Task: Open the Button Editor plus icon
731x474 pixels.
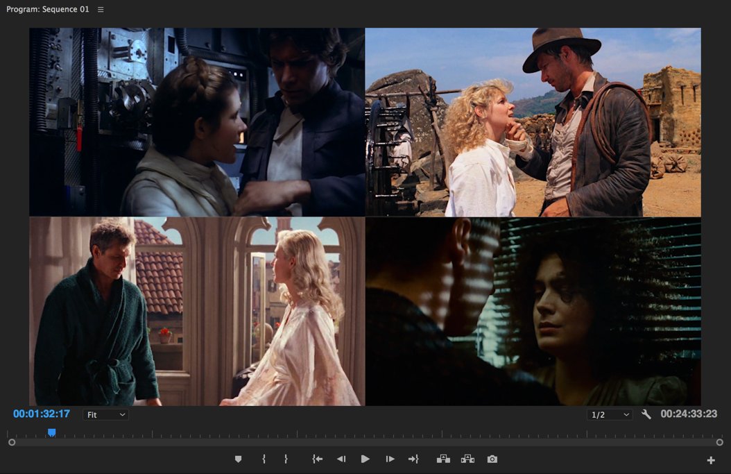Action: 711,461
